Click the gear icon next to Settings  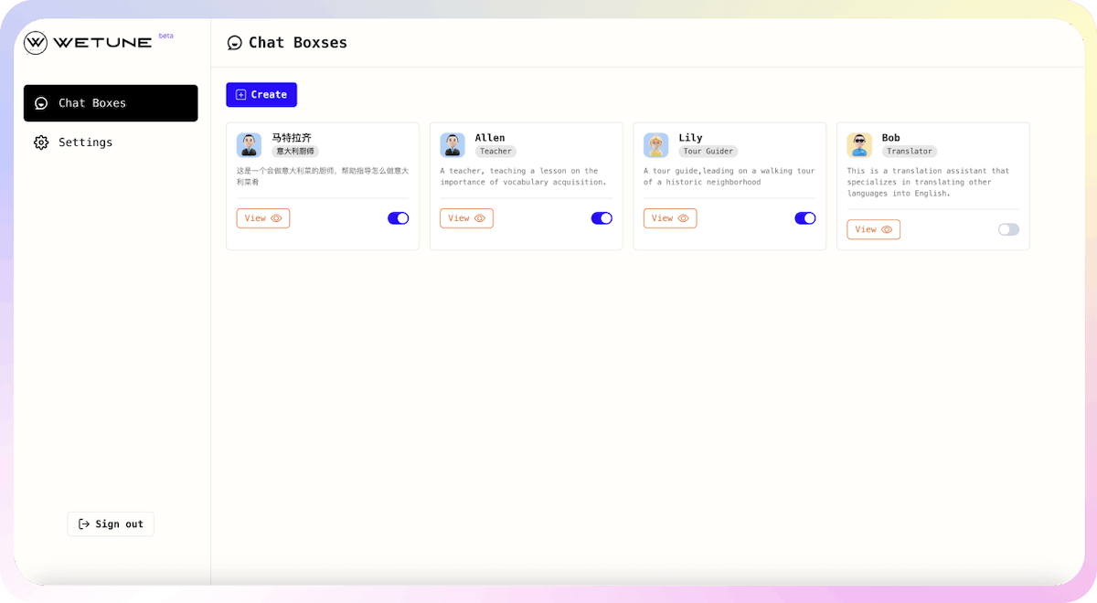(x=41, y=143)
